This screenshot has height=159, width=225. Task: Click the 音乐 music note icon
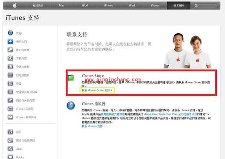[10, 132]
